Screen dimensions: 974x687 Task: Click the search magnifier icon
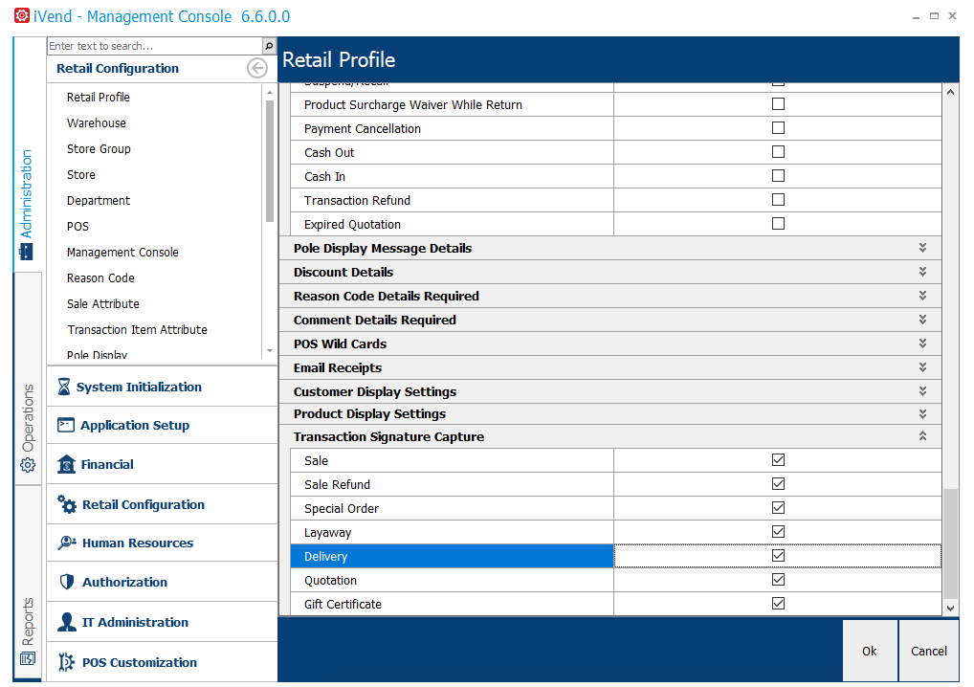[269, 46]
